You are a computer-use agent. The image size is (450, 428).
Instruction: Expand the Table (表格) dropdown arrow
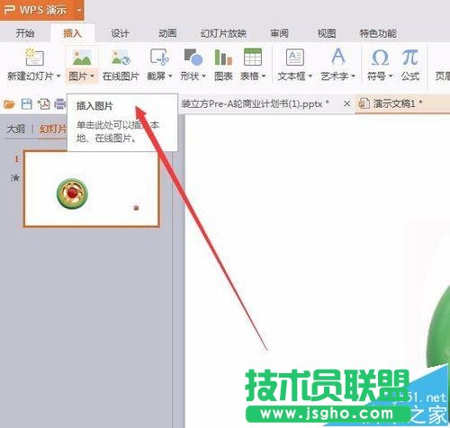pos(264,76)
